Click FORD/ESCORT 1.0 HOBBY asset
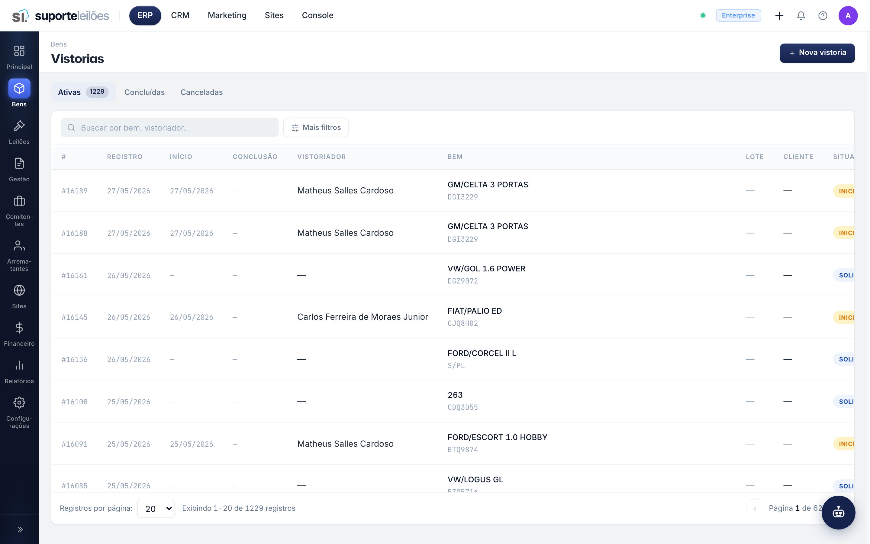Viewport: 870px width, 544px height. 498,437
